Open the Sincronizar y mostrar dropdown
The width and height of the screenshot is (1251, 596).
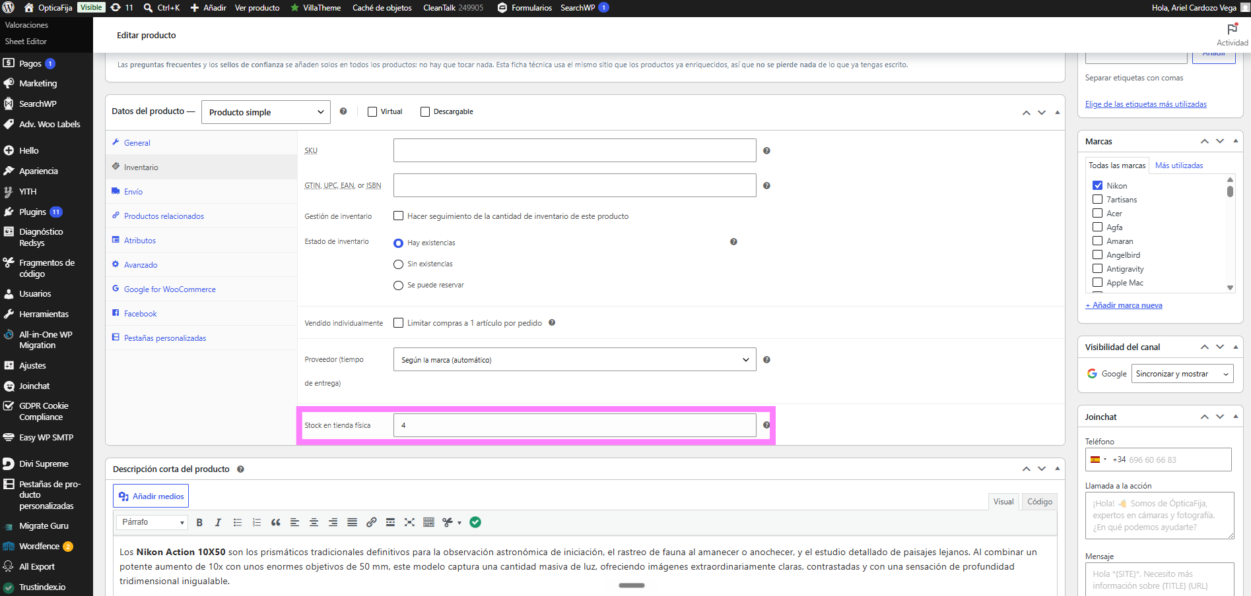pyautogui.click(x=1182, y=374)
